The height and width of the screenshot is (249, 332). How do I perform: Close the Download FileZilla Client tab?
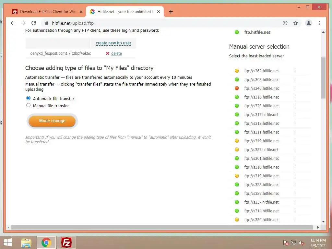81,12
